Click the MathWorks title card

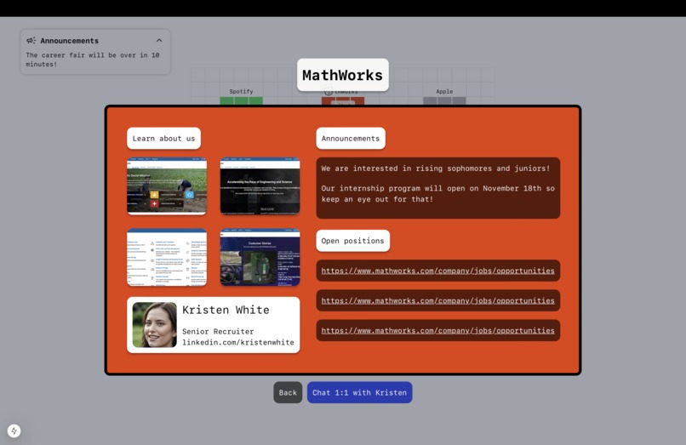click(x=342, y=75)
